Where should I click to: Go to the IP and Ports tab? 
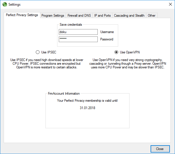pos(102,16)
